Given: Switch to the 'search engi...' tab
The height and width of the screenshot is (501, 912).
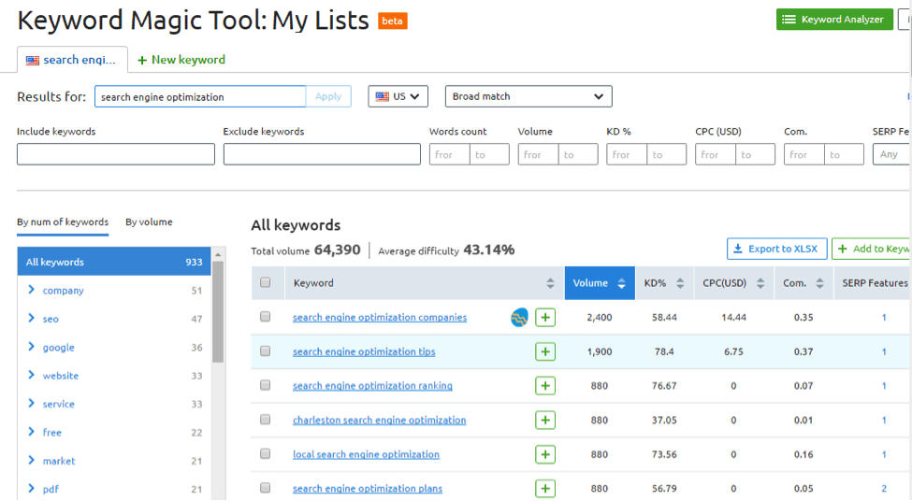Looking at the screenshot, I should click(x=72, y=60).
